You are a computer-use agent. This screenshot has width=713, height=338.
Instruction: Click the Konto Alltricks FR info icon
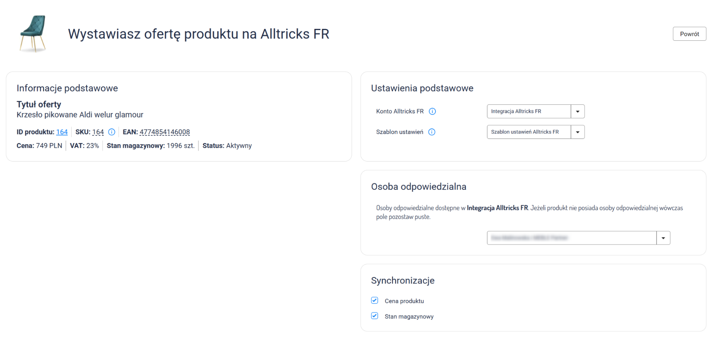[432, 111]
